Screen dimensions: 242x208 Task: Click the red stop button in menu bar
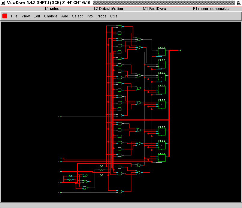[5, 16]
